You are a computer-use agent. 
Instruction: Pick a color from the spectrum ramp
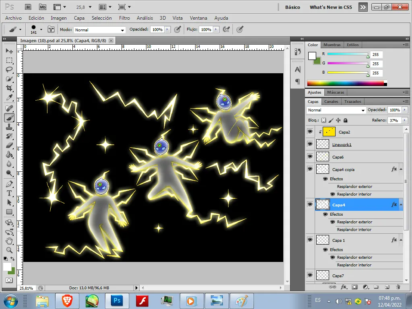[347, 83]
